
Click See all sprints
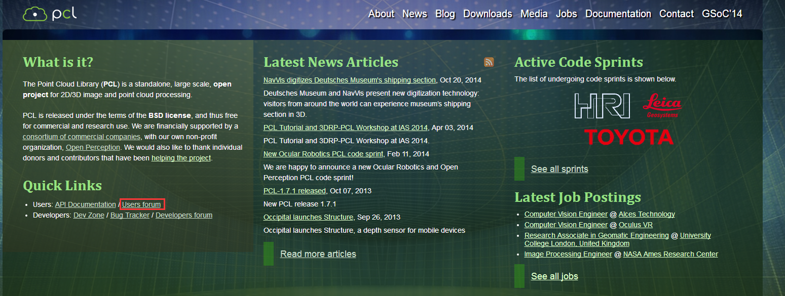559,169
